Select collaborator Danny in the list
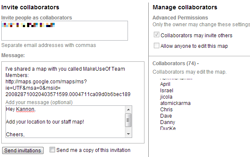Viewport: 250px width, 157px height. [x=167, y=122]
